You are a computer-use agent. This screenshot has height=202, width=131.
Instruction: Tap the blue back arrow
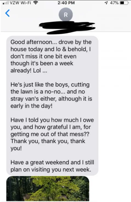(x=7, y=13)
